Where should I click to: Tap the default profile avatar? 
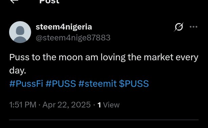click(x=20, y=32)
